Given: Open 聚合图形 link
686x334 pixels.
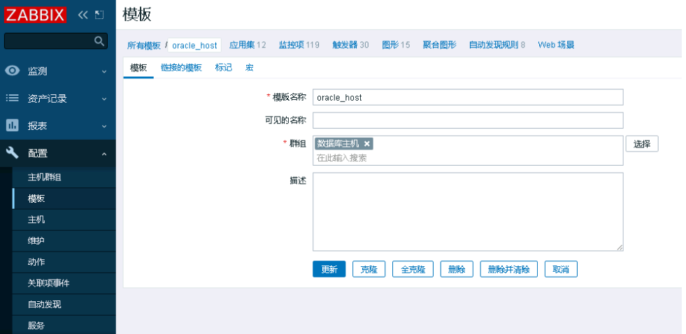Looking at the screenshot, I should pos(439,45).
